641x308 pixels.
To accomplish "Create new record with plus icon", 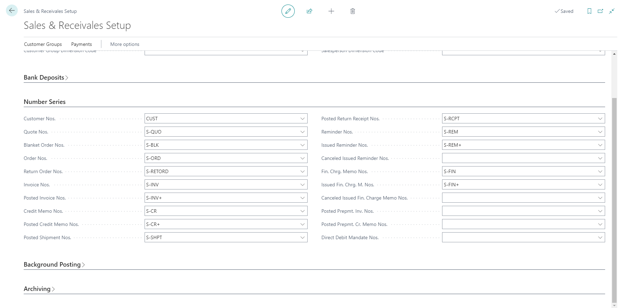I will 331,11.
